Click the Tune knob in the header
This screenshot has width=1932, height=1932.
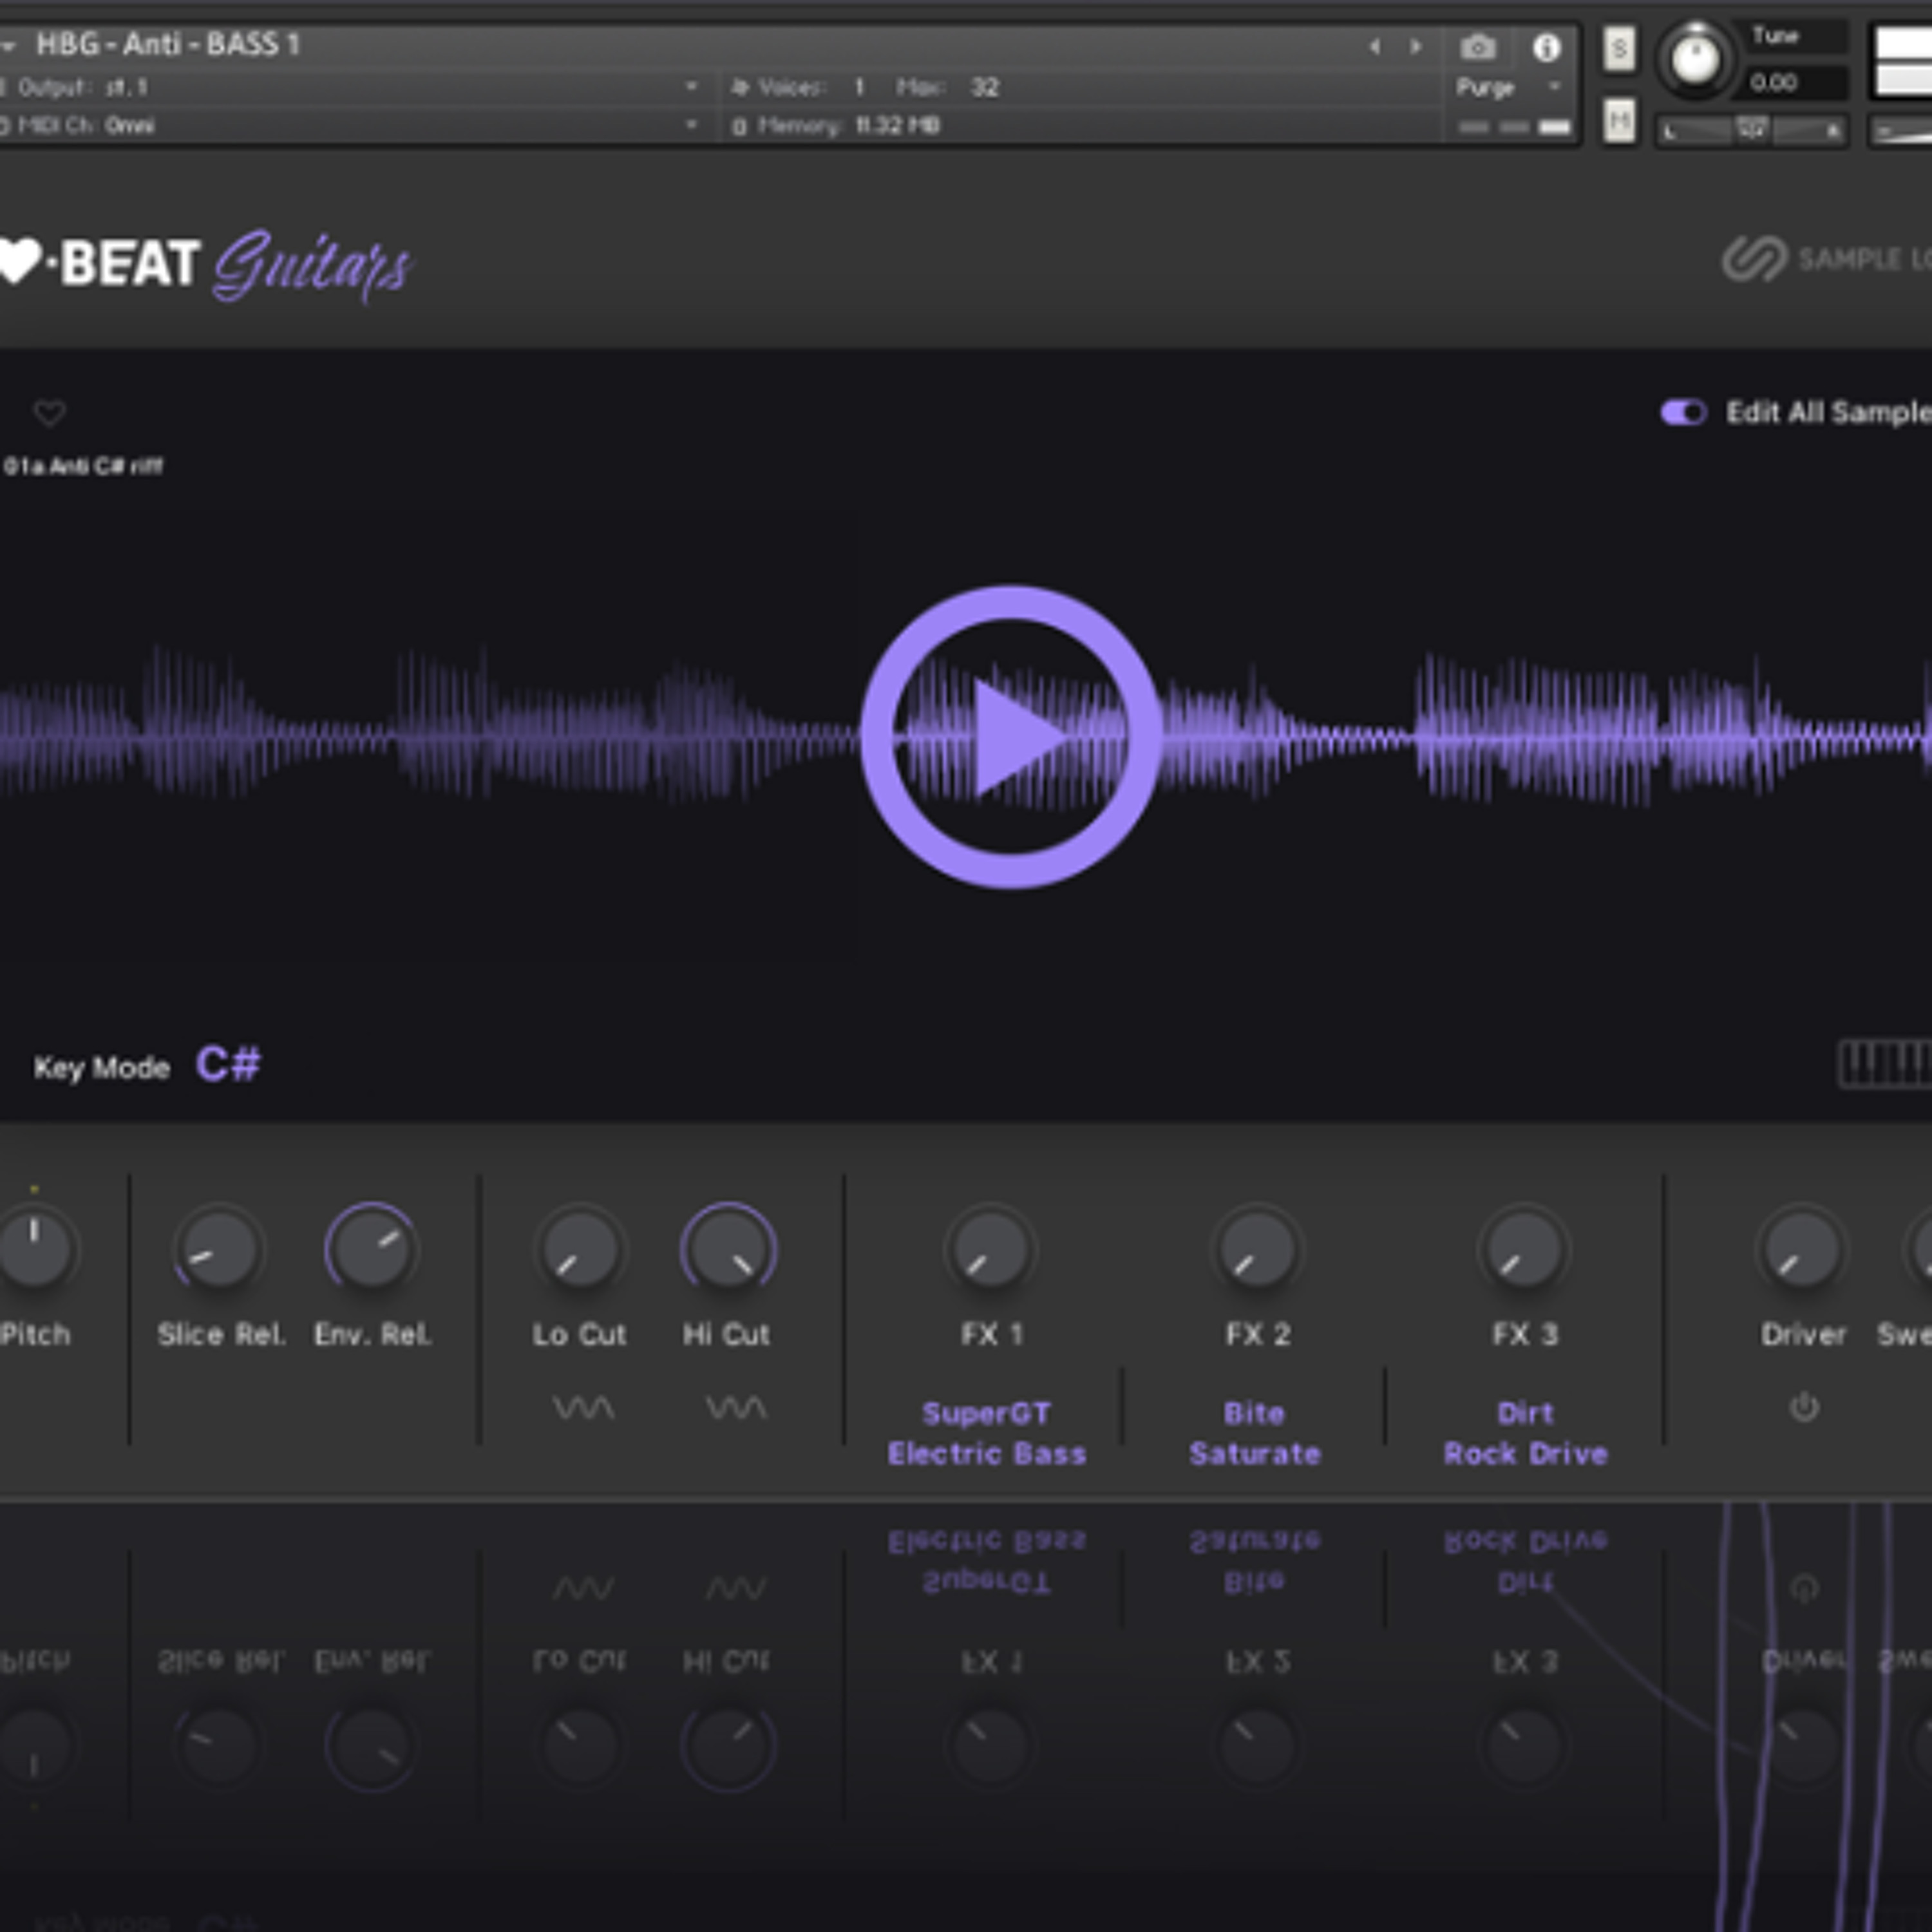point(1695,60)
